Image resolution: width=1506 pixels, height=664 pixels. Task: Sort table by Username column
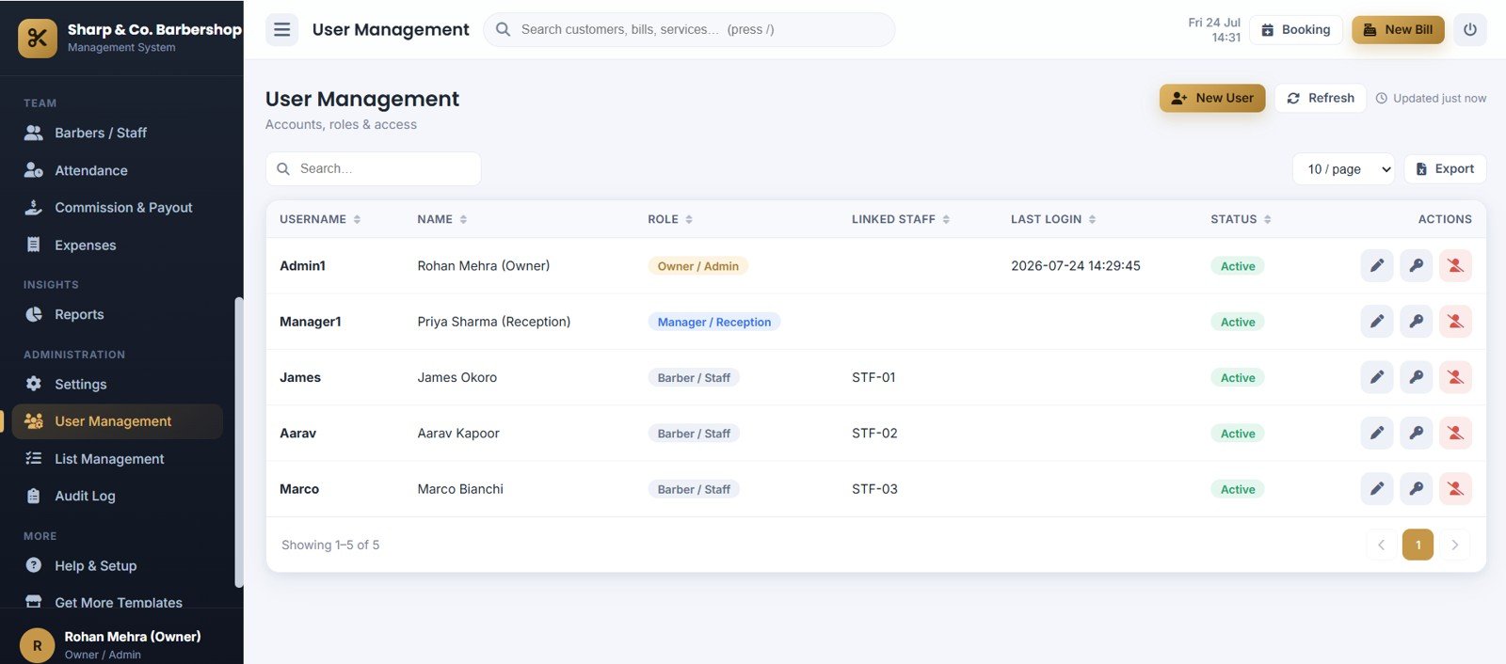pyautogui.click(x=320, y=219)
